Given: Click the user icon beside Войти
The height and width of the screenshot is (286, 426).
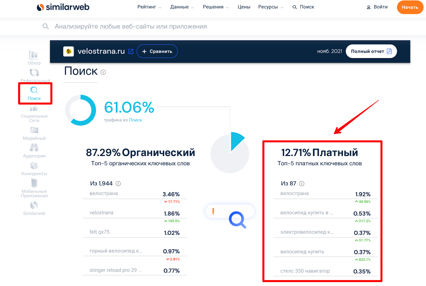Looking at the screenshot, I should [368, 7].
